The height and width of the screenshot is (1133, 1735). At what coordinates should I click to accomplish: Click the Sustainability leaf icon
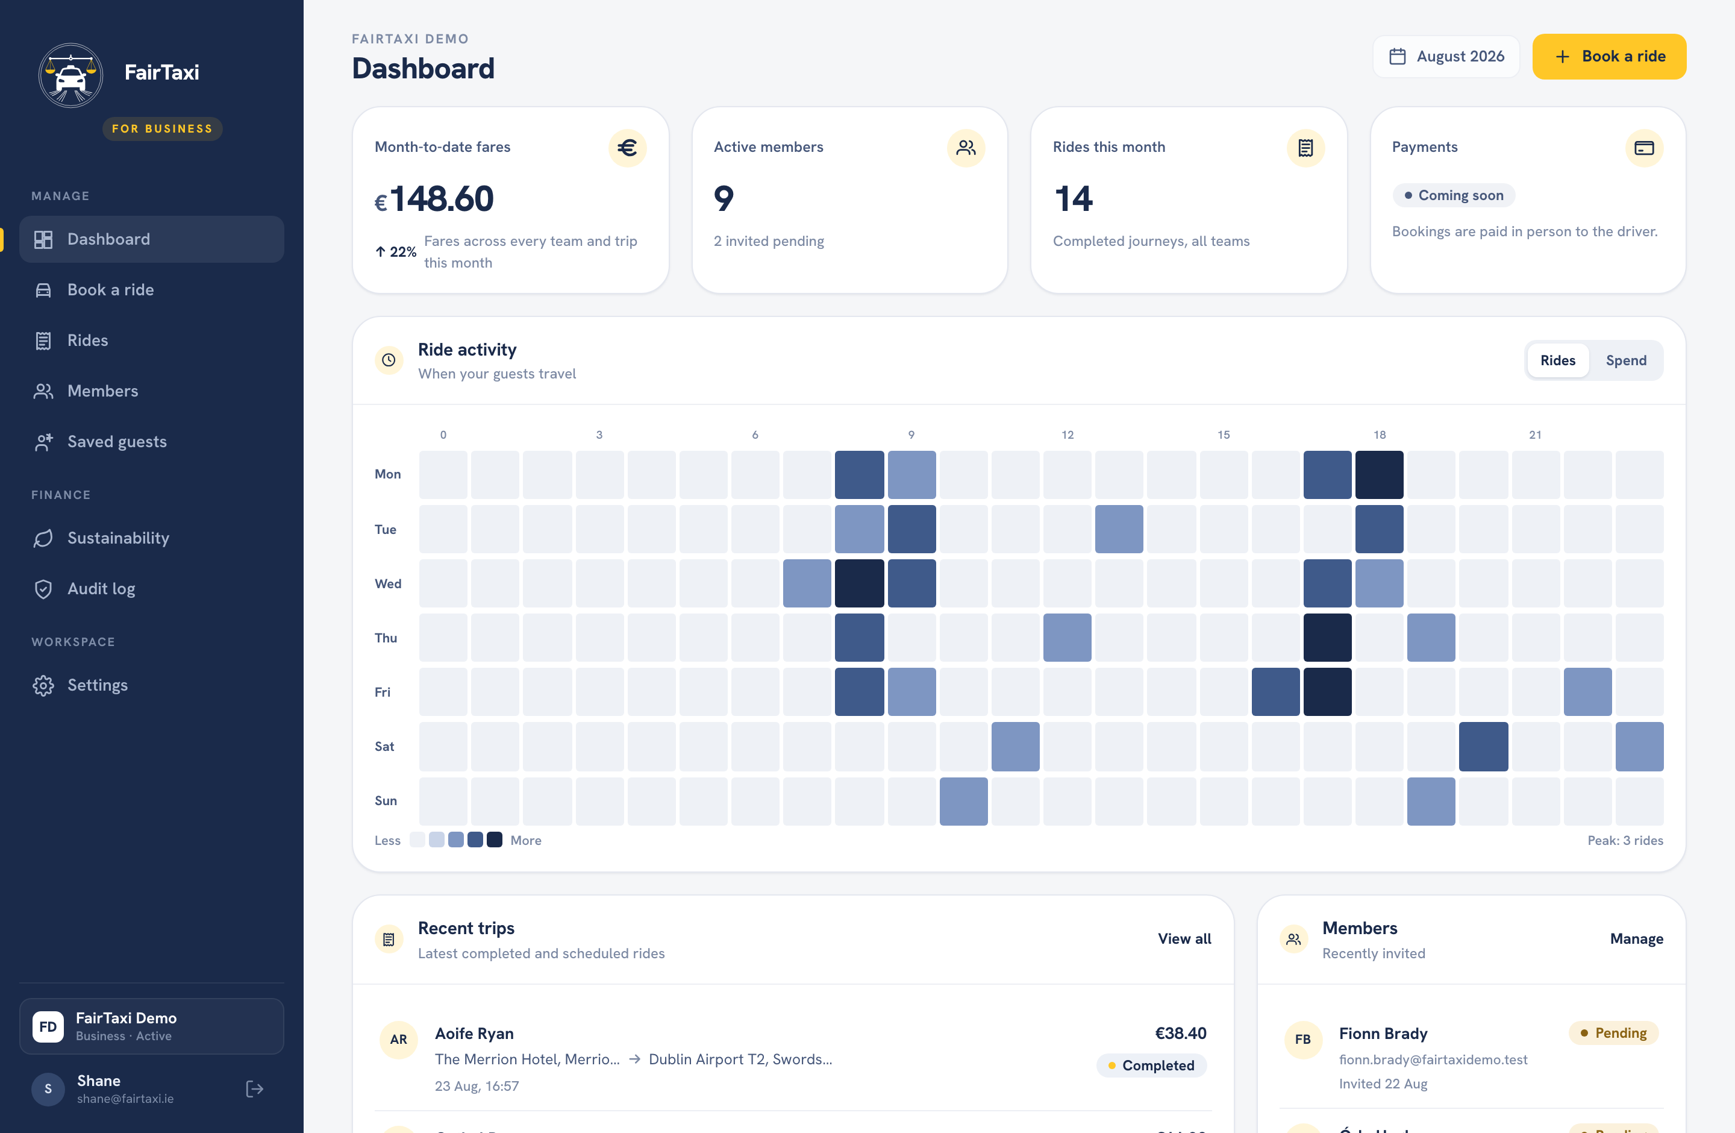click(44, 538)
